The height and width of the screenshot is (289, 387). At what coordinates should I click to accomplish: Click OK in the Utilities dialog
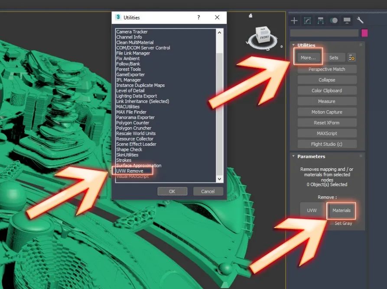(172, 191)
